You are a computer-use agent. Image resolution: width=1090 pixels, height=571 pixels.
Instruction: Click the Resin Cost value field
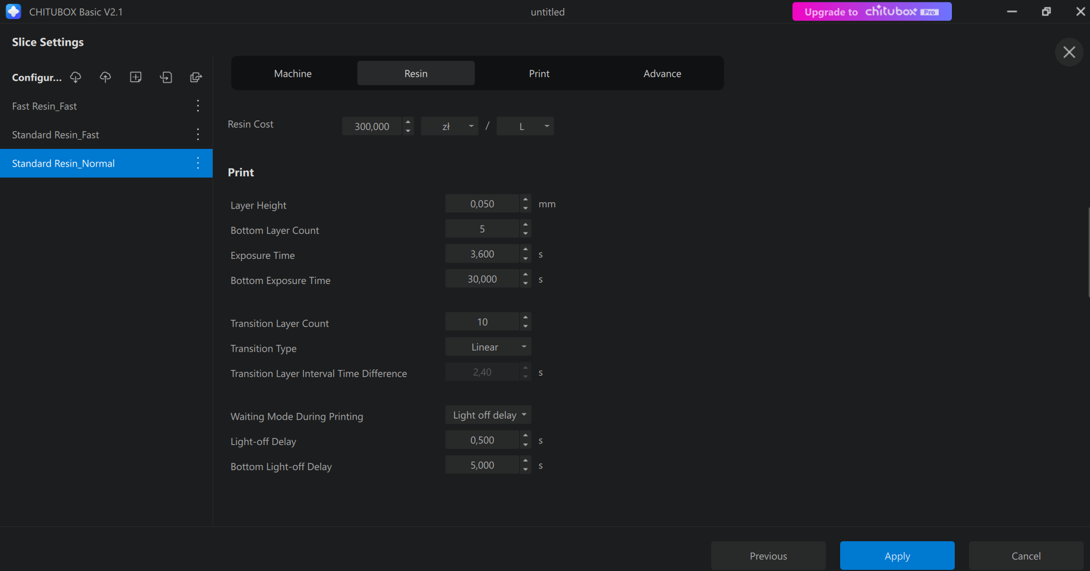pos(372,126)
